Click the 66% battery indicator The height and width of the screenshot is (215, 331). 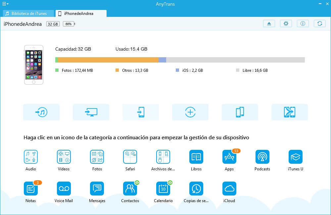pos(69,24)
